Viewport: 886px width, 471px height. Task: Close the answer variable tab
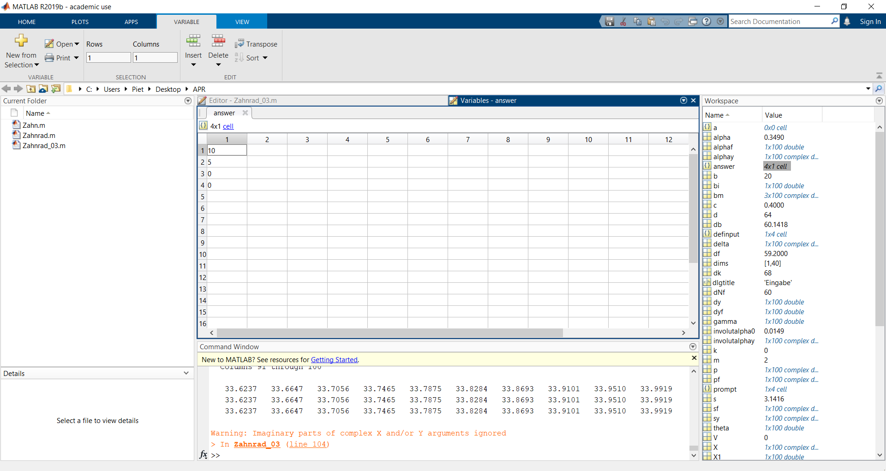click(245, 113)
